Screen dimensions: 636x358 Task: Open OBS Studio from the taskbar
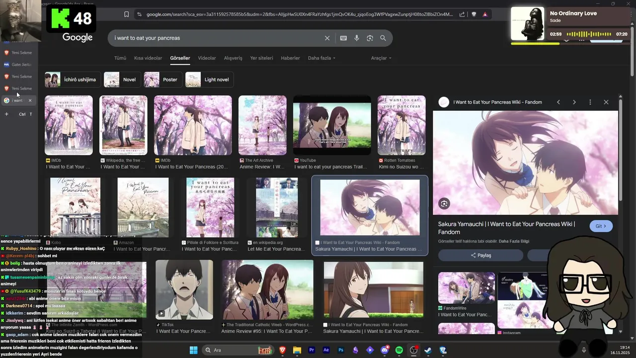pyautogui.click(x=413, y=350)
